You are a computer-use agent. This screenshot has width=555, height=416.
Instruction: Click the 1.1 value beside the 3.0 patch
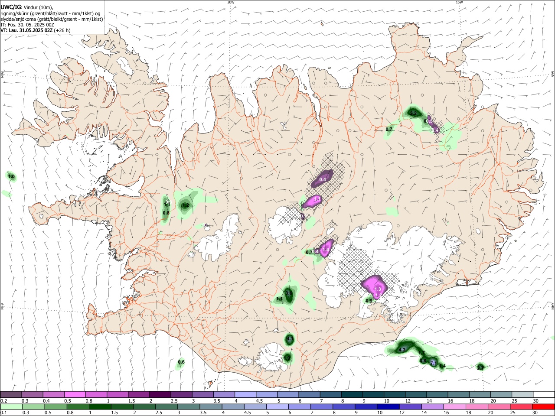pos(279,299)
